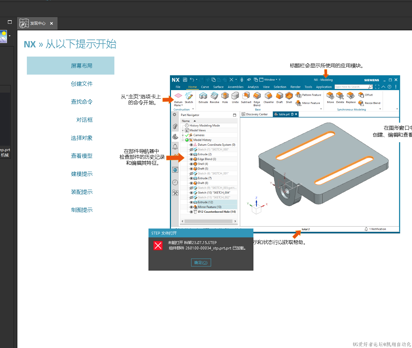Click the restore window icon left of 发现中心 tab

10,22
